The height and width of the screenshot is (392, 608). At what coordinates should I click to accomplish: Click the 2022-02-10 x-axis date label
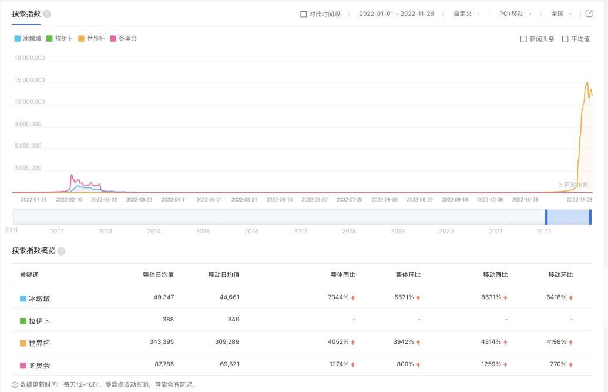click(69, 199)
